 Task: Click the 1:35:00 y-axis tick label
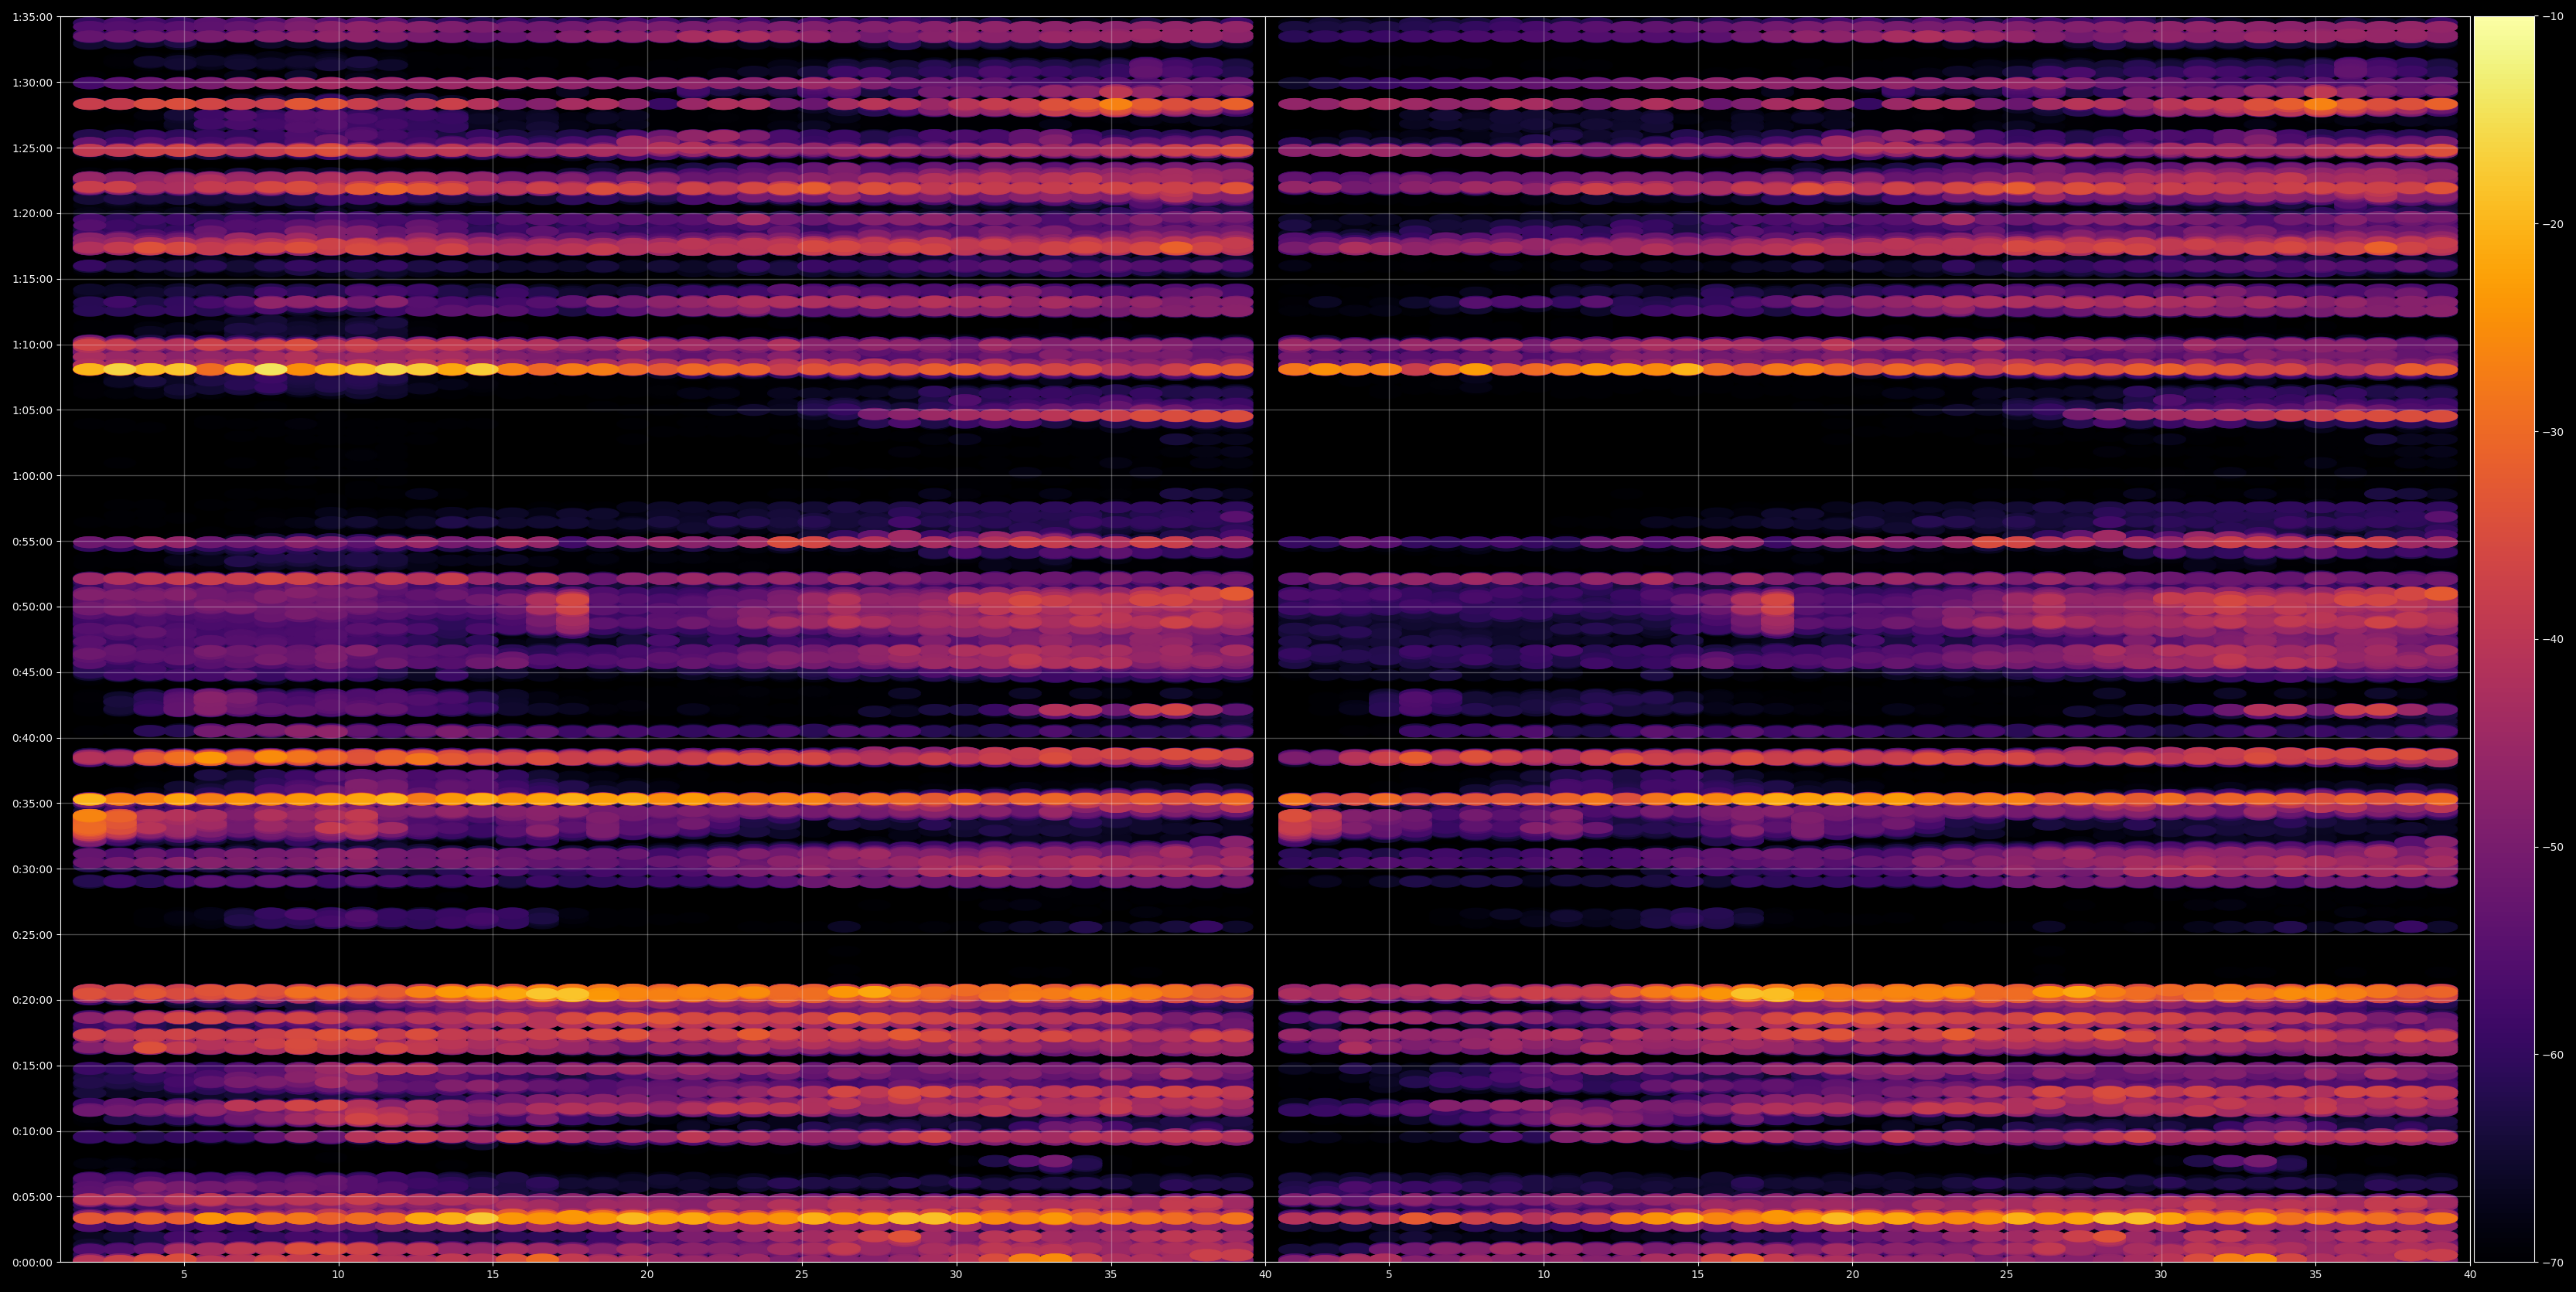[32, 17]
